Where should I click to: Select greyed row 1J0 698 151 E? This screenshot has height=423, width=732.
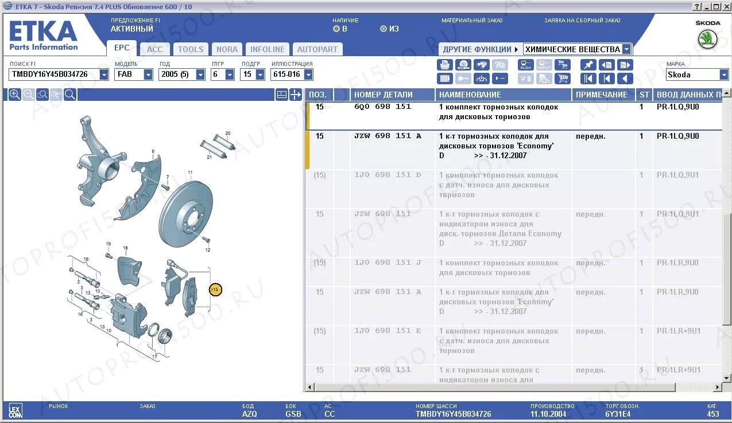tap(514, 344)
